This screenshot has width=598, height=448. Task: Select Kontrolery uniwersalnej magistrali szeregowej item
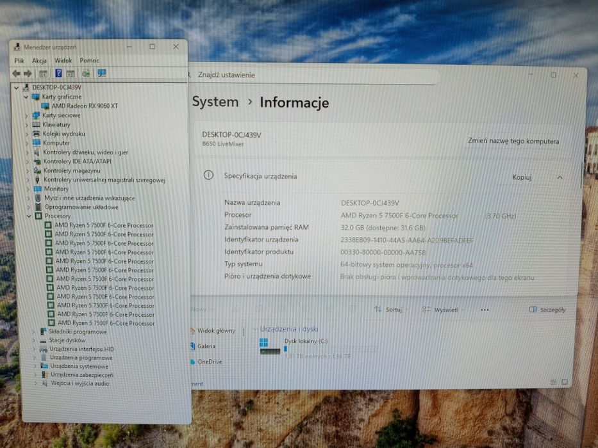point(104,180)
